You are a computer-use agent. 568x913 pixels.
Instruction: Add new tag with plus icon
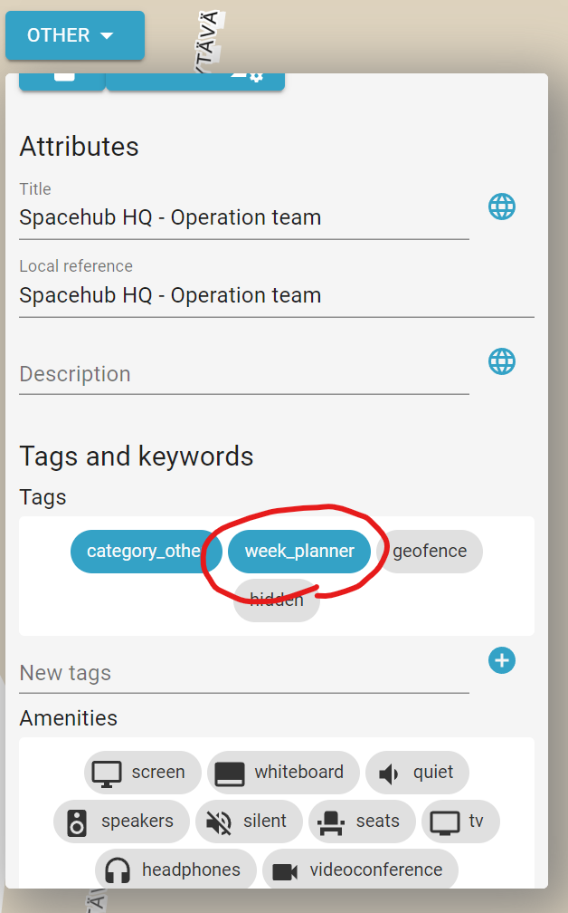(502, 660)
